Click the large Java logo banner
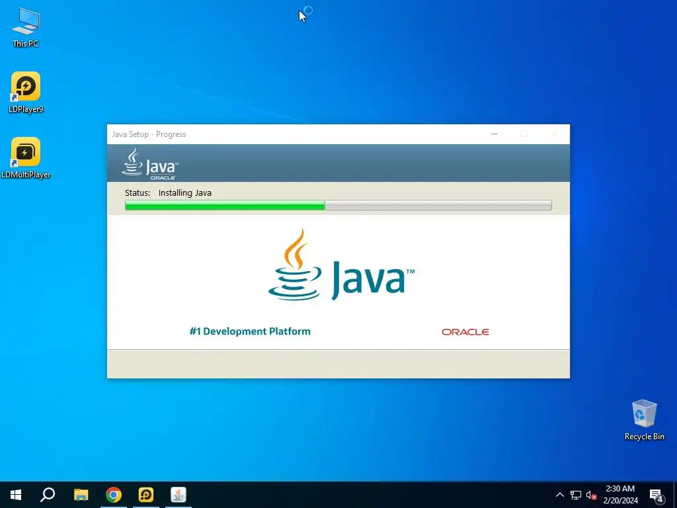The width and height of the screenshot is (677, 508). 341,265
